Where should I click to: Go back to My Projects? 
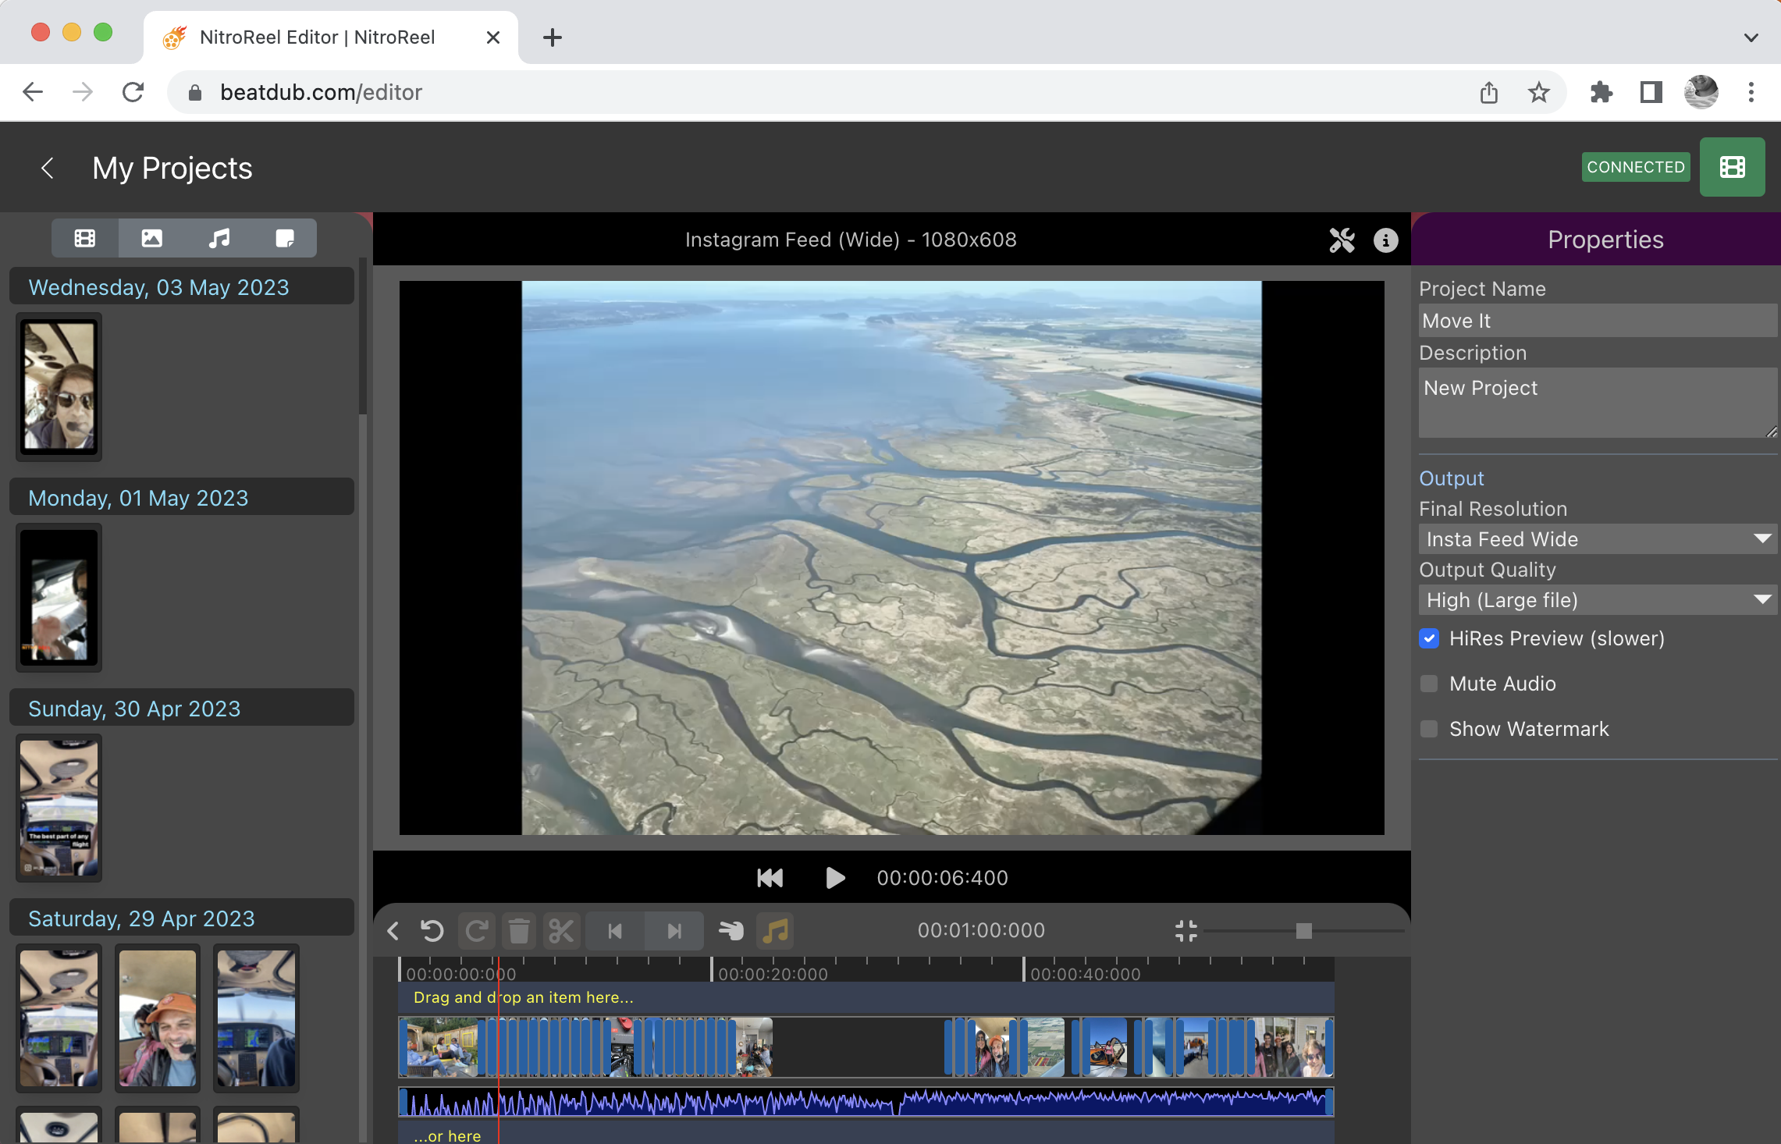pos(48,168)
